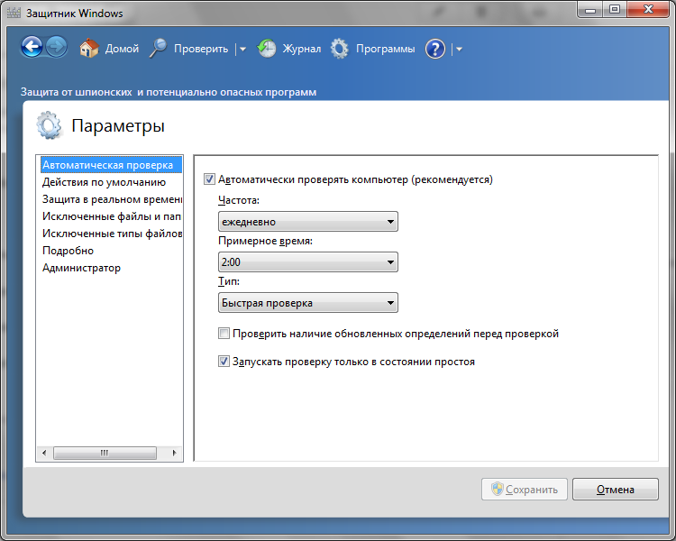Viewport: 676px width, 541px height.
Task: Select Исключенные типы файлов item
Action: coord(112,234)
